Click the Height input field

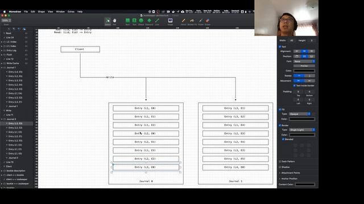pos(312,40)
